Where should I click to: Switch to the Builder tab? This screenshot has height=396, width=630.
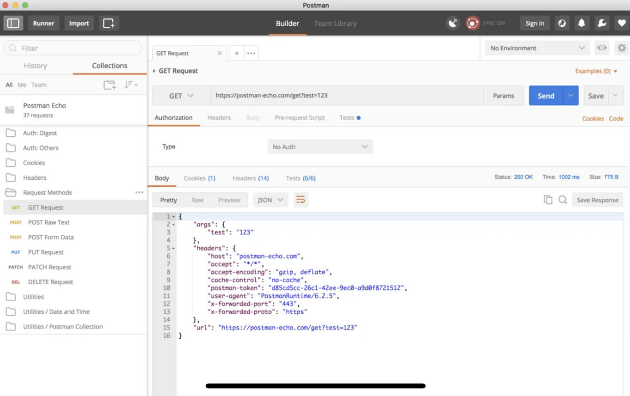[287, 23]
